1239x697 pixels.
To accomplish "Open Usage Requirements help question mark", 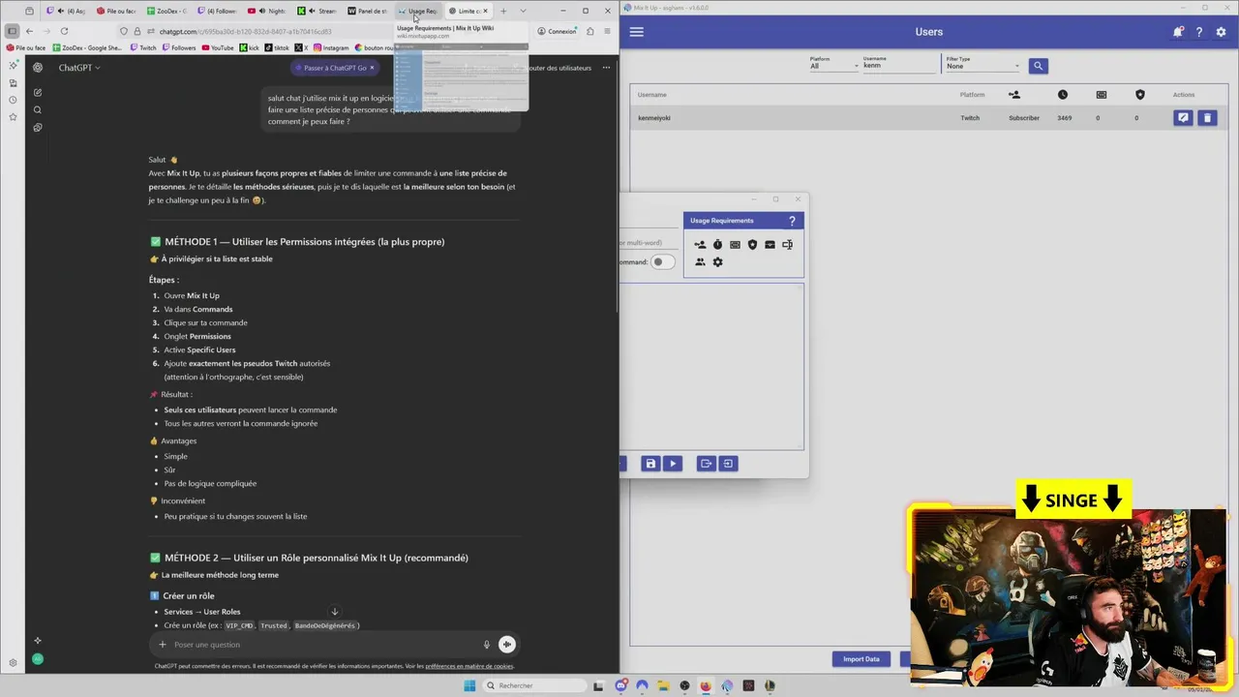I will tap(792, 221).
